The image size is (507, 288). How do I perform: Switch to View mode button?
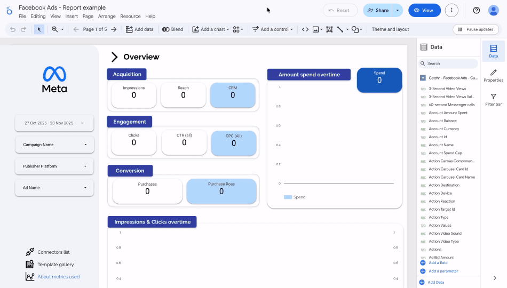[x=424, y=10]
